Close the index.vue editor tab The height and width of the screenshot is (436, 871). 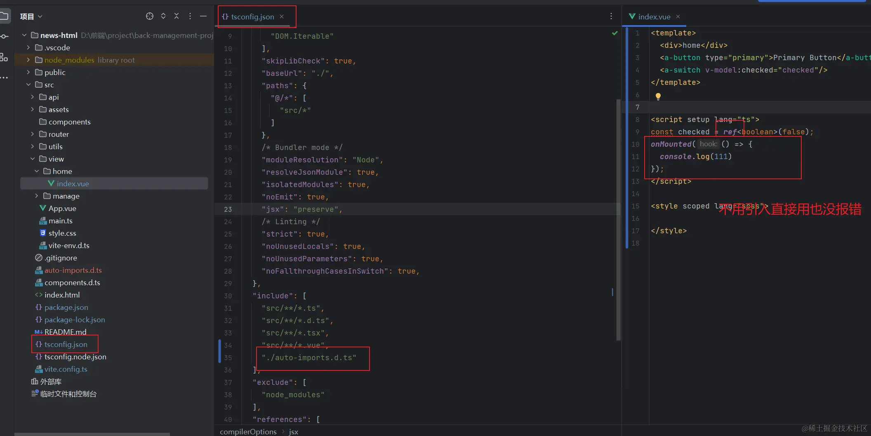(678, 16)
